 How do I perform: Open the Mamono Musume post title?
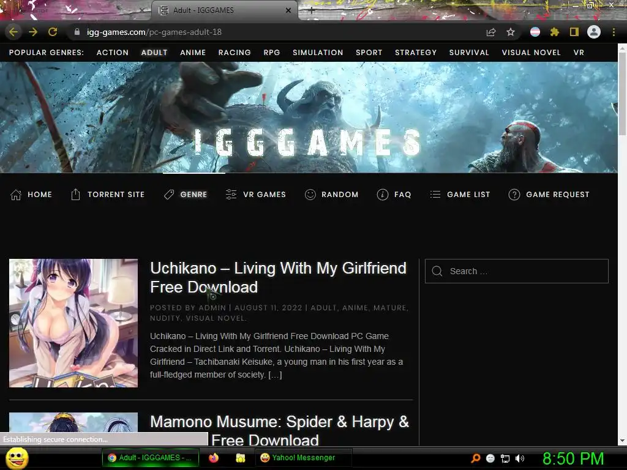pos(279,431)
